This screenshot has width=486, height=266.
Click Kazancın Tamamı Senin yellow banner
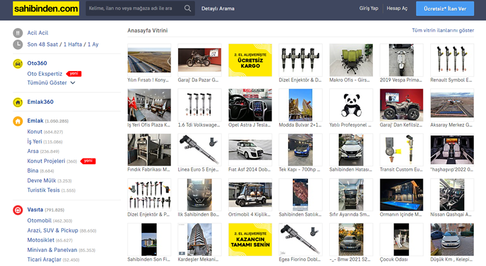click(x=250, y=239)
